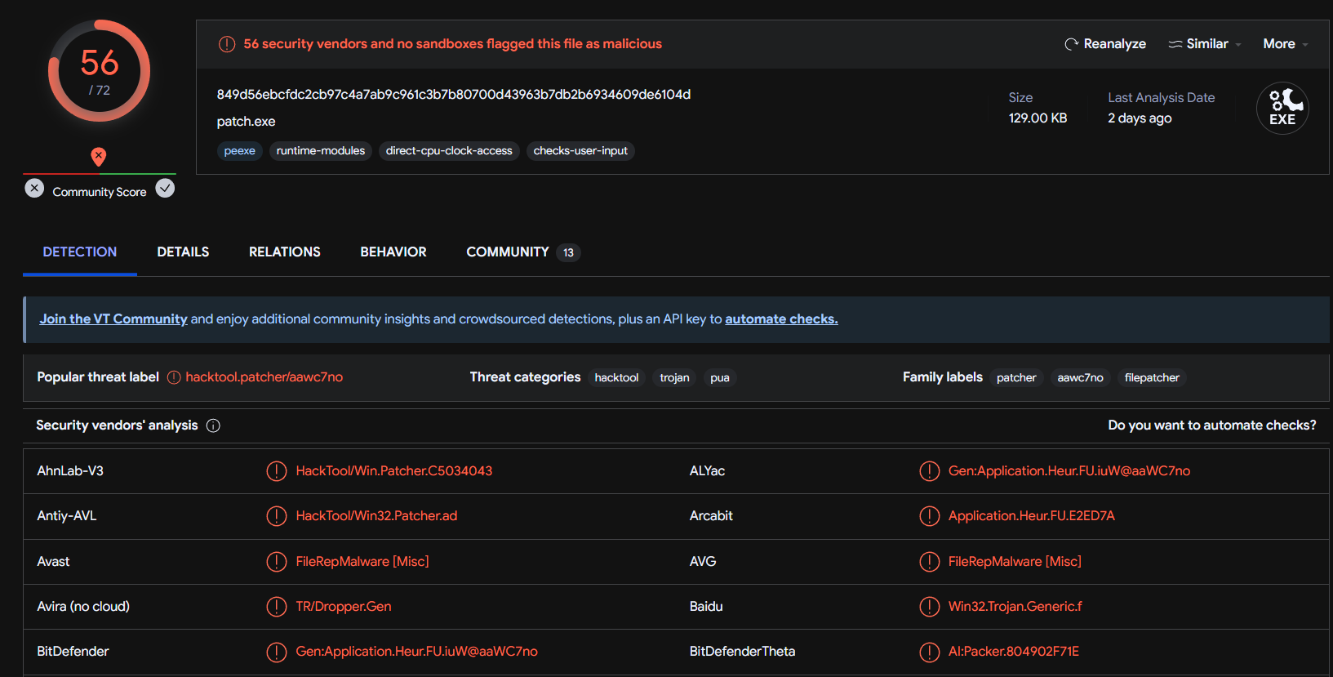
Task: Click the red map pin community marker
Action: pyautogui.click(x=99, y=156)
